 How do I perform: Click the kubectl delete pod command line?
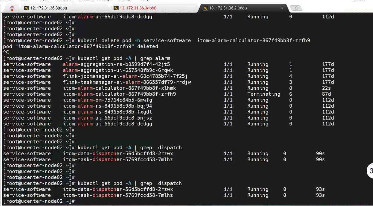point(194,41)
